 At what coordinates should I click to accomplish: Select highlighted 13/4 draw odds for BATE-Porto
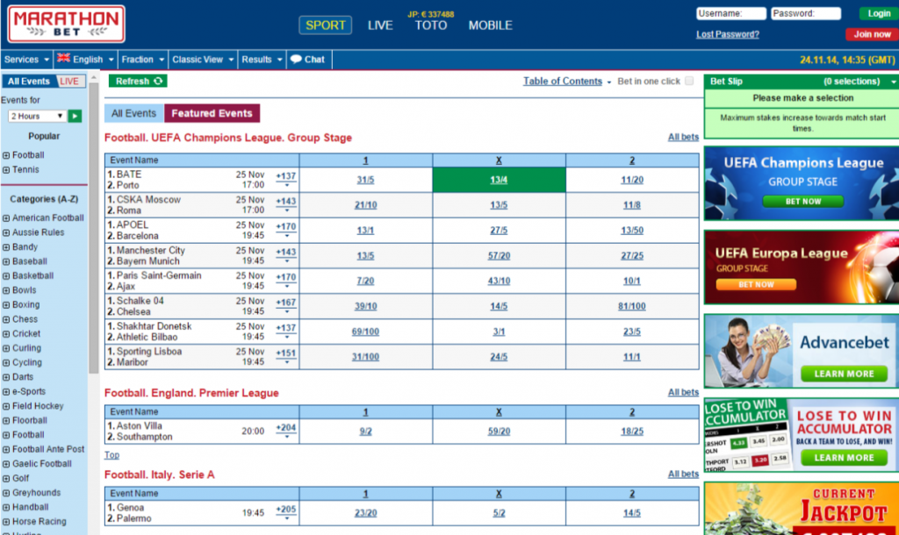pos(499,180)
